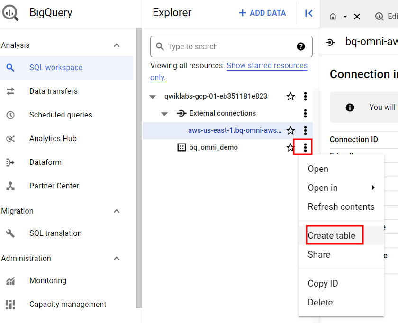Click the Monitoring chart icon
Viewport: 398px width, 323px height.
pyautogui.click(x=10, y=281)
